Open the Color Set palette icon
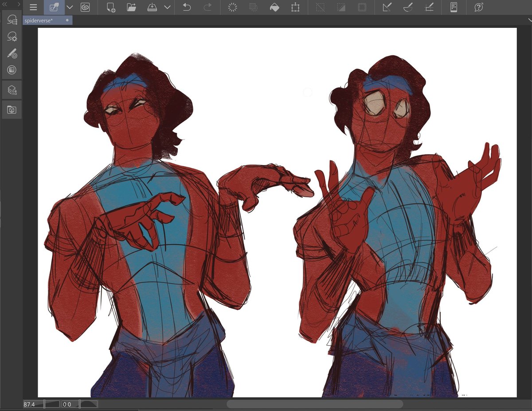Screen dimensions: 532x411 pos(12,70)
